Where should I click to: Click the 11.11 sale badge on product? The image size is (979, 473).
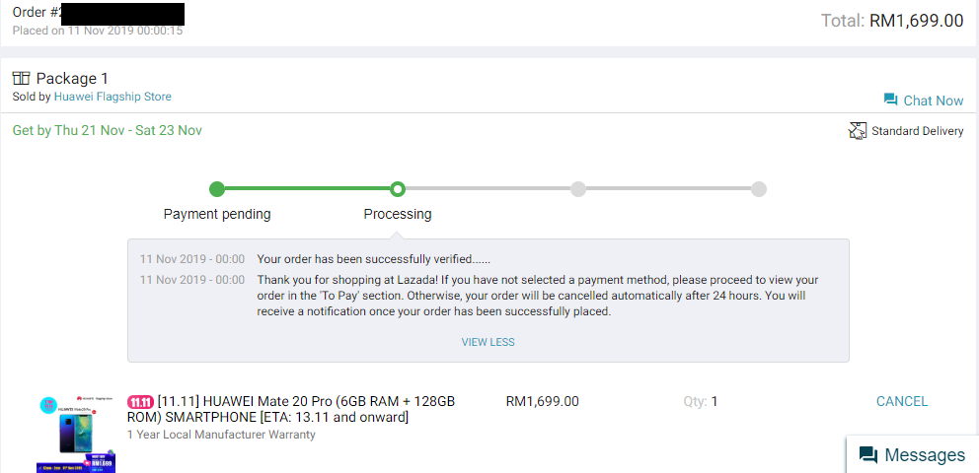pos(141,401)
